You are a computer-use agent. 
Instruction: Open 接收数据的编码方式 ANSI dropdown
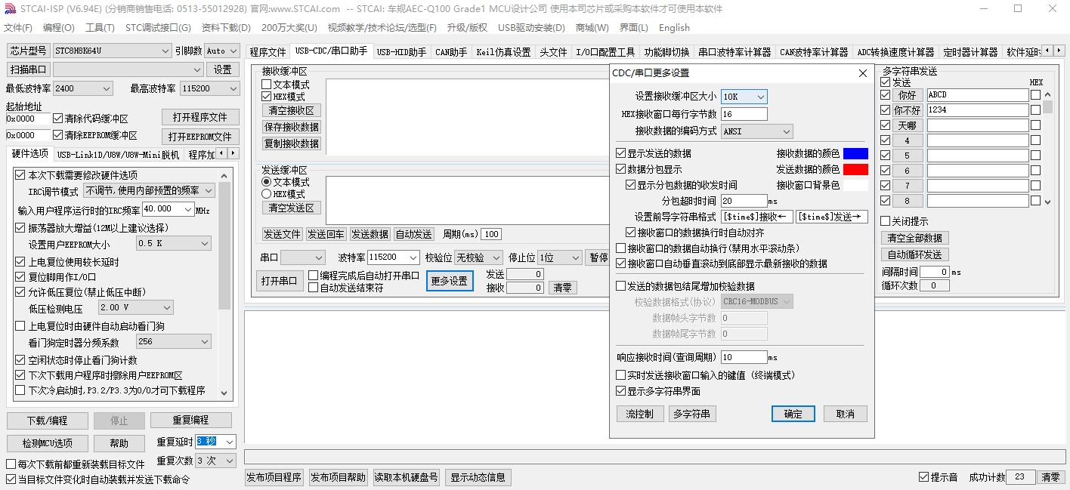[757, 131]
